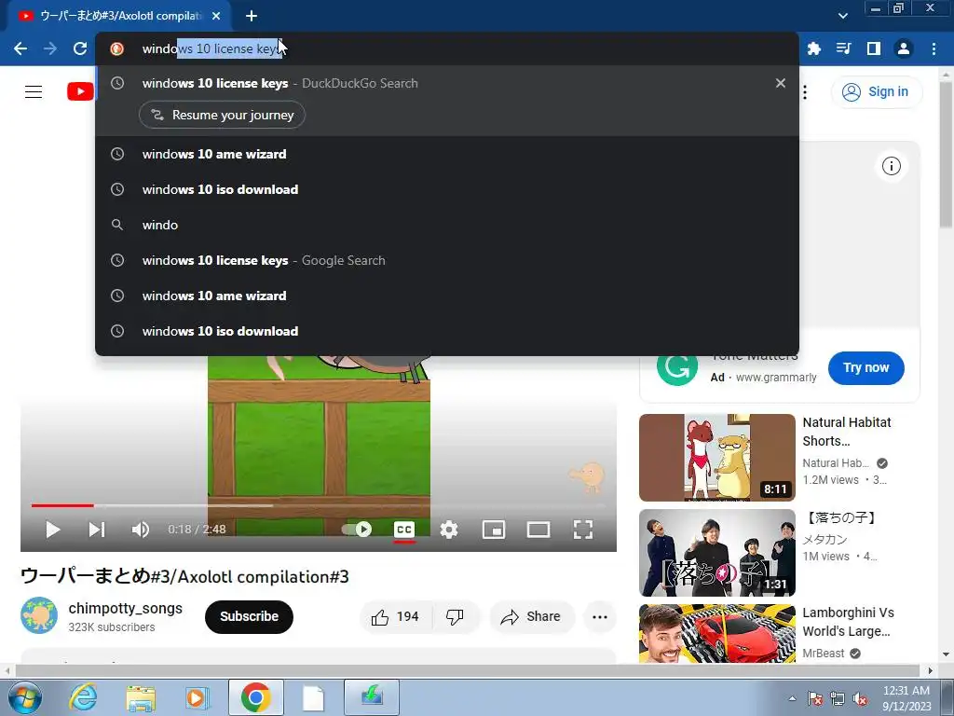Image resolution: width=954 pixels, height=716 pixels.
Task: Open the media control toolbar icon
Action: (x=843, y=48)
